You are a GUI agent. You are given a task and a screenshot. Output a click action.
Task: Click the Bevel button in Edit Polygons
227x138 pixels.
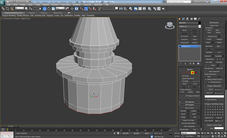183,114
